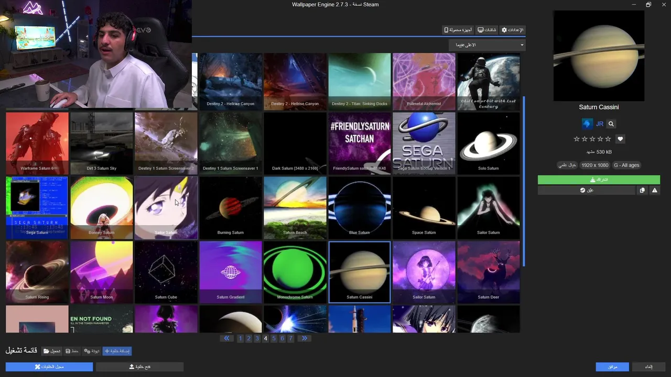Open the mobile devices button
Viewport: 671px width, 377px height.
coord(459,30)
